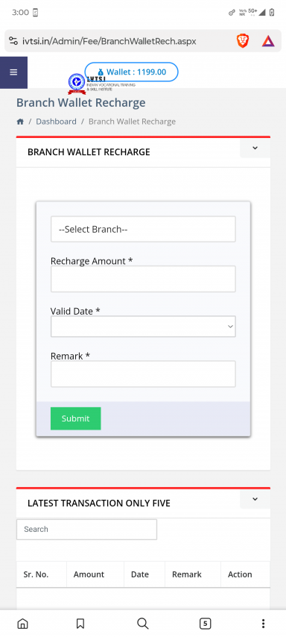Screen dimensions: 286x637
Task: Click the home icon in the breadcrumb
Action: 20,122
